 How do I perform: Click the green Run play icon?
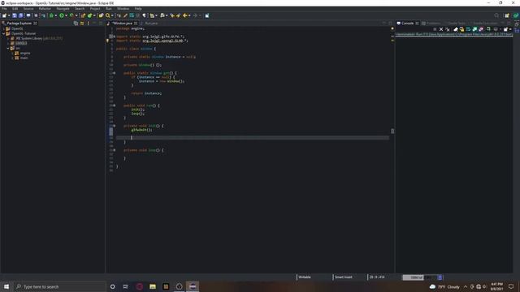(62, 15)
